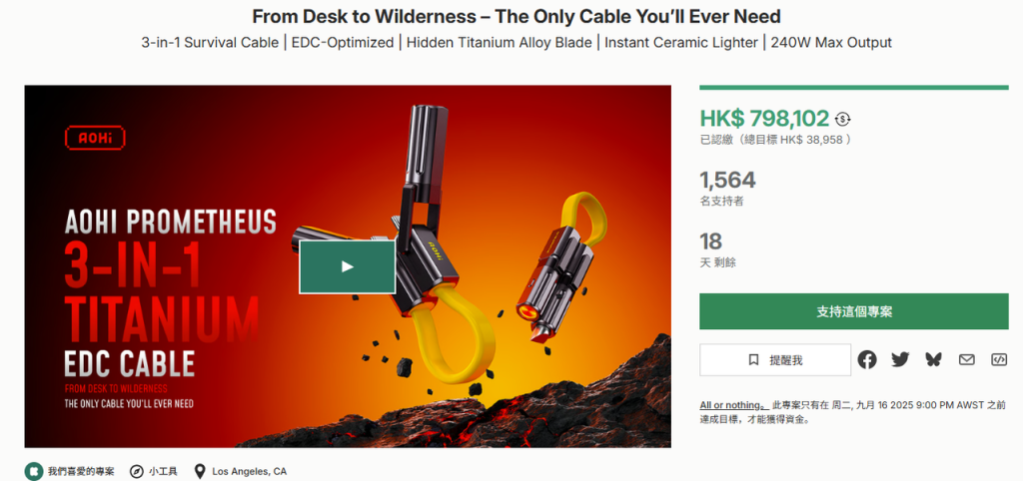Image resolution: width=1023 pixels, height=481 pixels.
Task: Back the project with 支持這個專案 button
Action: (x=854, y=311)
